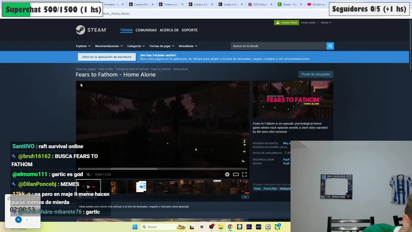Open OBS Studio from taskbar
The image size is (412, 232).
click(211, 227)
